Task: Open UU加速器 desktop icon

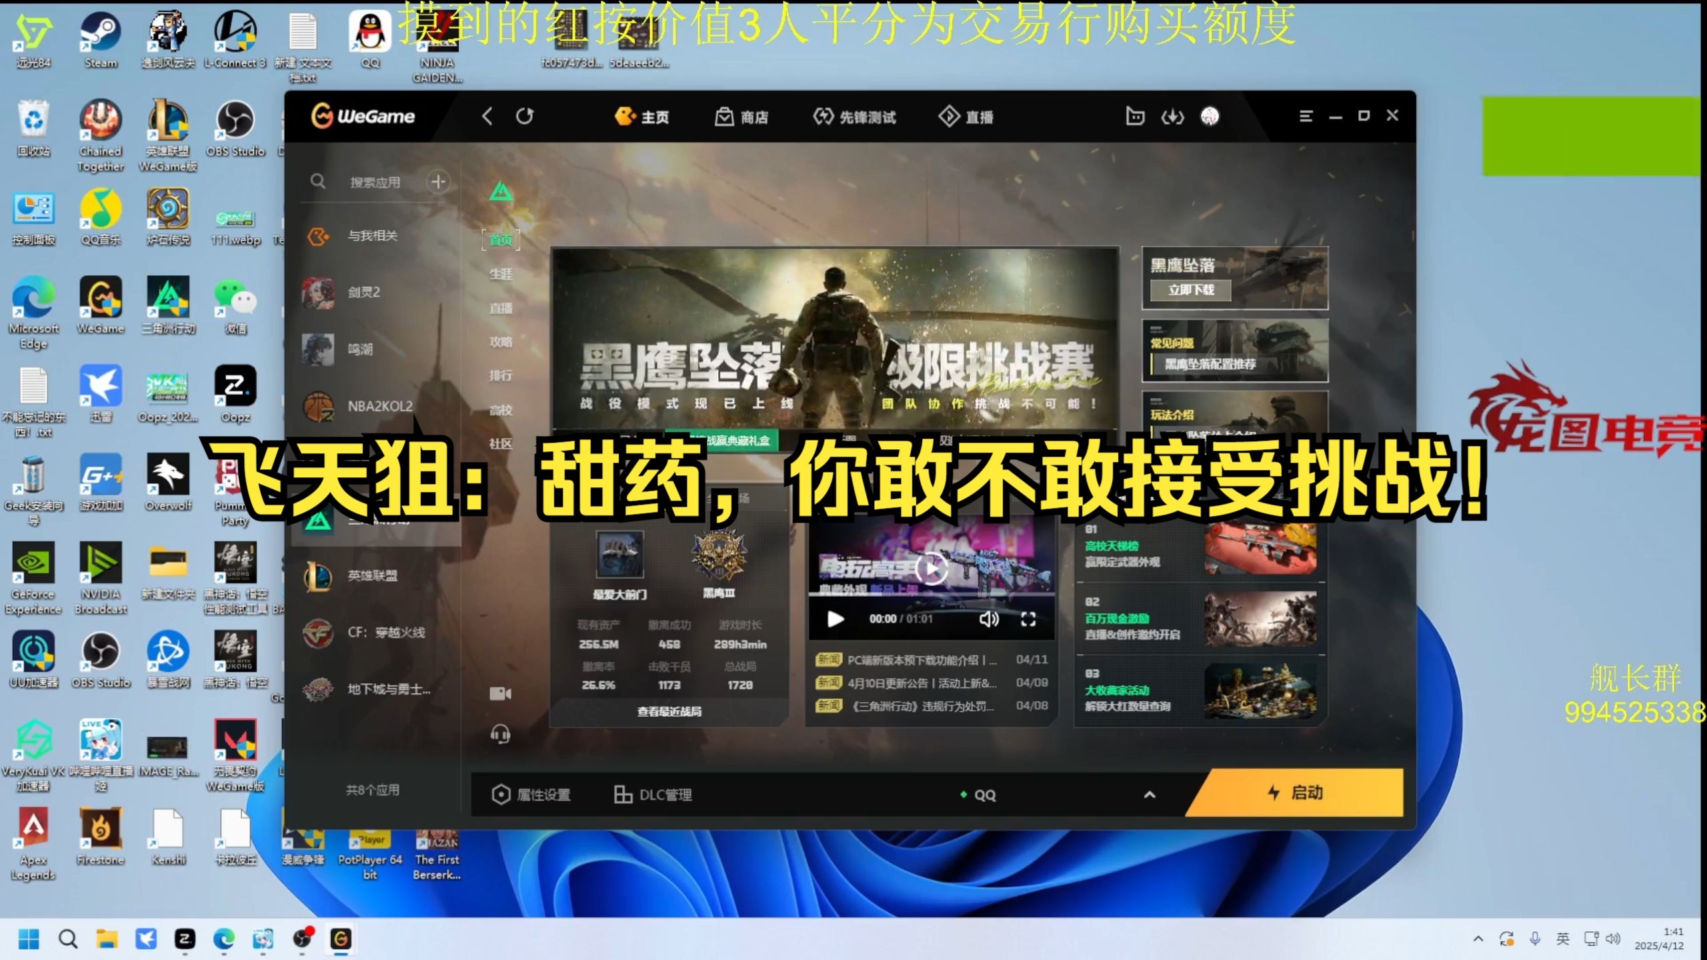Action: (33, 660)
